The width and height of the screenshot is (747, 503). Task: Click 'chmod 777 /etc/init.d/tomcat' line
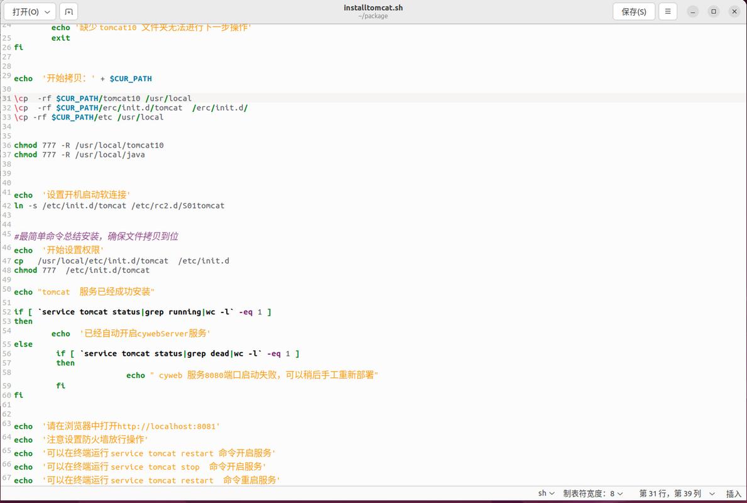82,270
